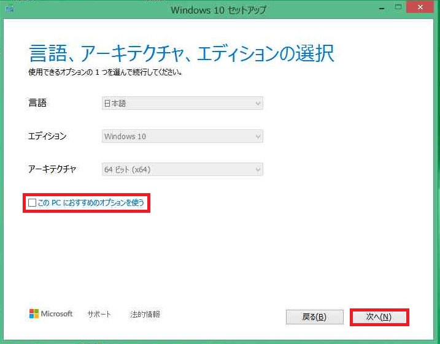
Task: Click the title text 'Windows 10 セットアップ'
Action: pos(218,10)
